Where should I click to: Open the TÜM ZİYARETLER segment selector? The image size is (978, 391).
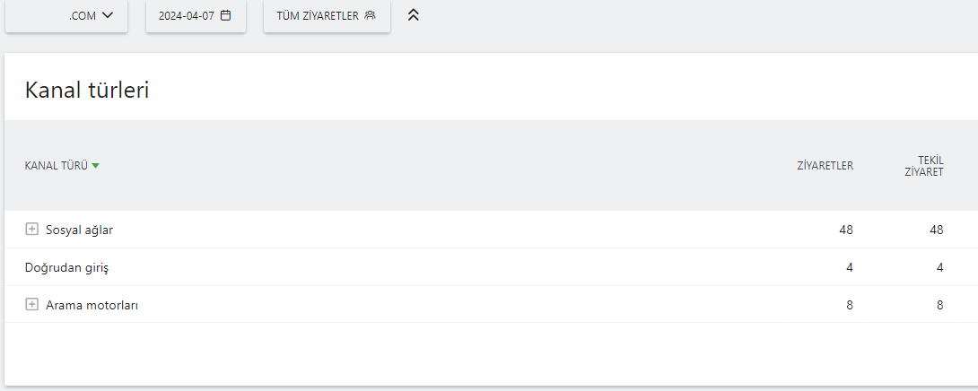click(x=327, y=16)
